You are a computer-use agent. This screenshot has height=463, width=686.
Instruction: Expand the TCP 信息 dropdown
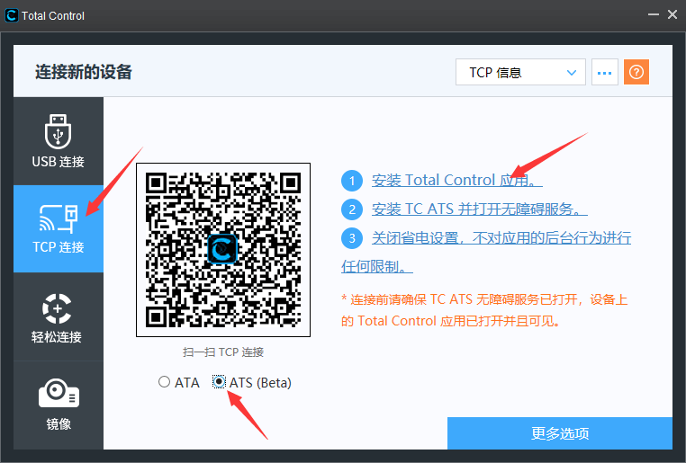(x=520, y=72)
